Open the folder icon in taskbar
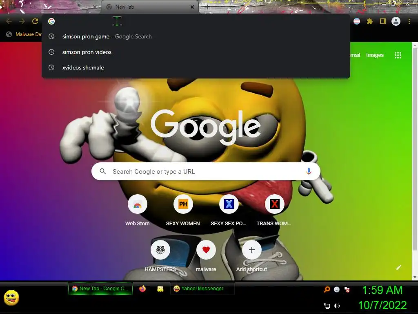This screenshot has width=418, height=314. pyautogui.click(x=160, y=289)
